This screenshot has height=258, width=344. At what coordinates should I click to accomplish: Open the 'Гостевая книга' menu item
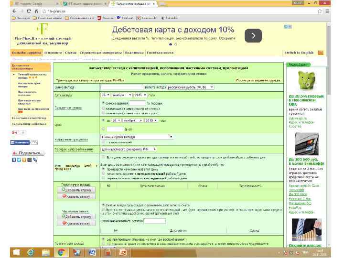(160, 53)
